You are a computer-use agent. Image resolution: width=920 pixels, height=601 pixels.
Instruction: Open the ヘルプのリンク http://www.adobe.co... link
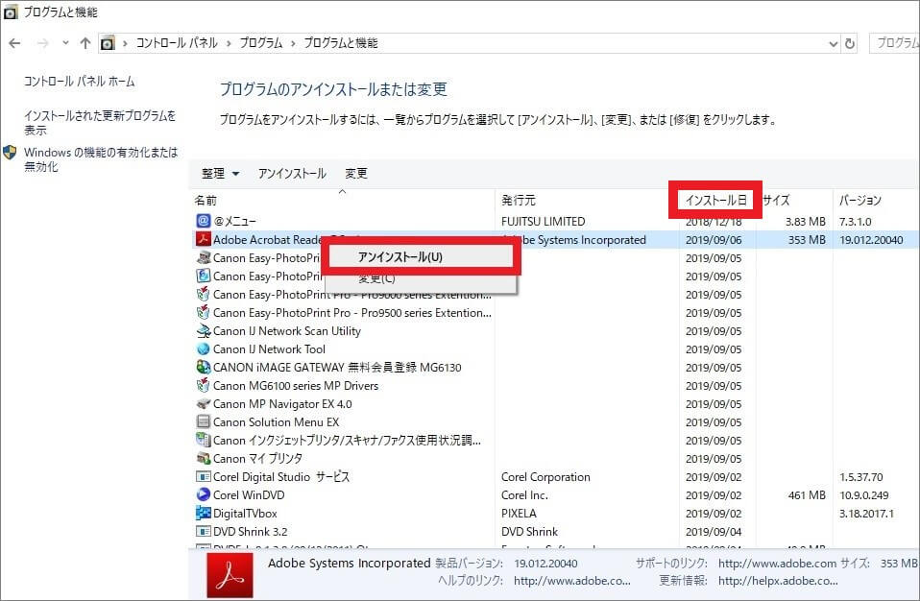(572, 581)
